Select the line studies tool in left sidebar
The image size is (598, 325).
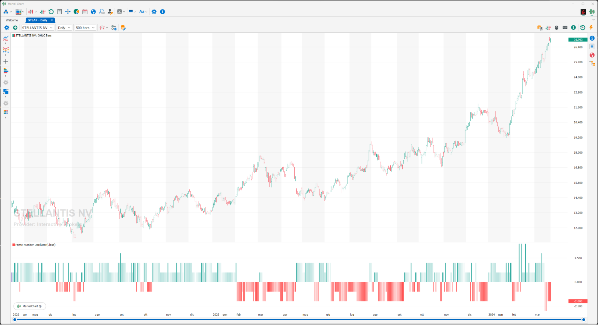(6, 38)
